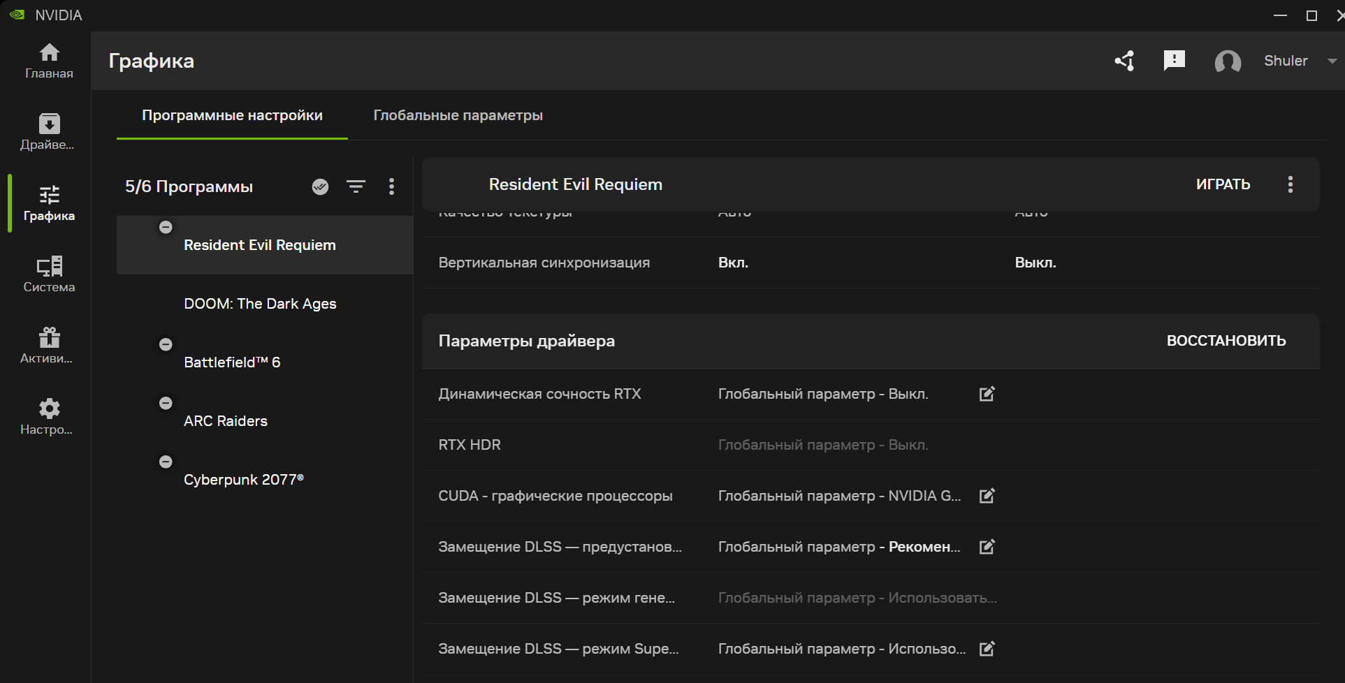The height and width of the screenshot is (683, 1345).
Task: Select DOOM: The Dark Ages in list
Action: click(x=260, y=304)
